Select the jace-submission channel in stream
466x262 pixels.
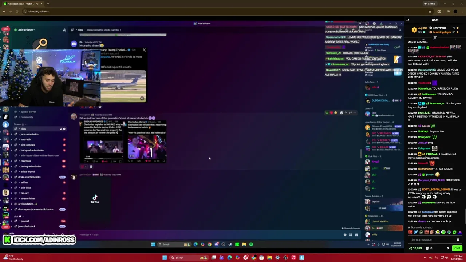pyautogui.click(x=29, y=134)
